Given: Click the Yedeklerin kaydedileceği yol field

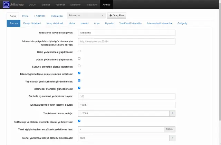Looking at the screenshot, I should point(127,33).
